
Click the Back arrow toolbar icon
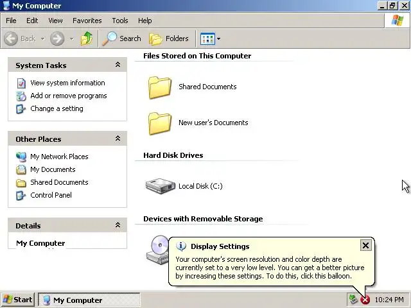[x=11, y=38]
